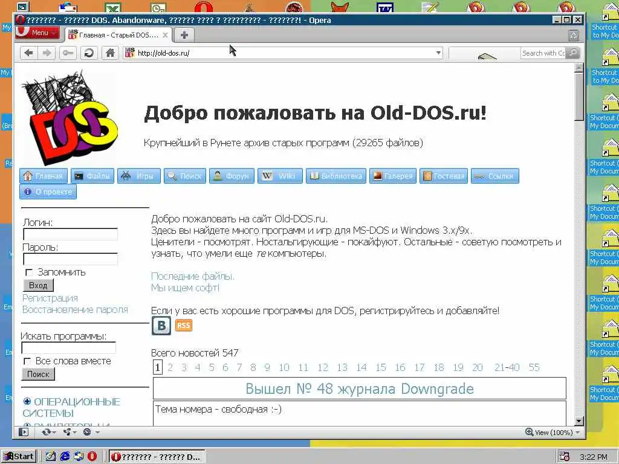Viewport: 619px width, 464px height.
Task: Open the Гостевая navigation button
Action: 444,176
